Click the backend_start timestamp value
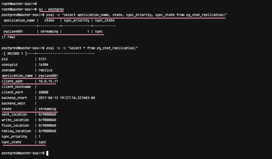 (67, 98)
